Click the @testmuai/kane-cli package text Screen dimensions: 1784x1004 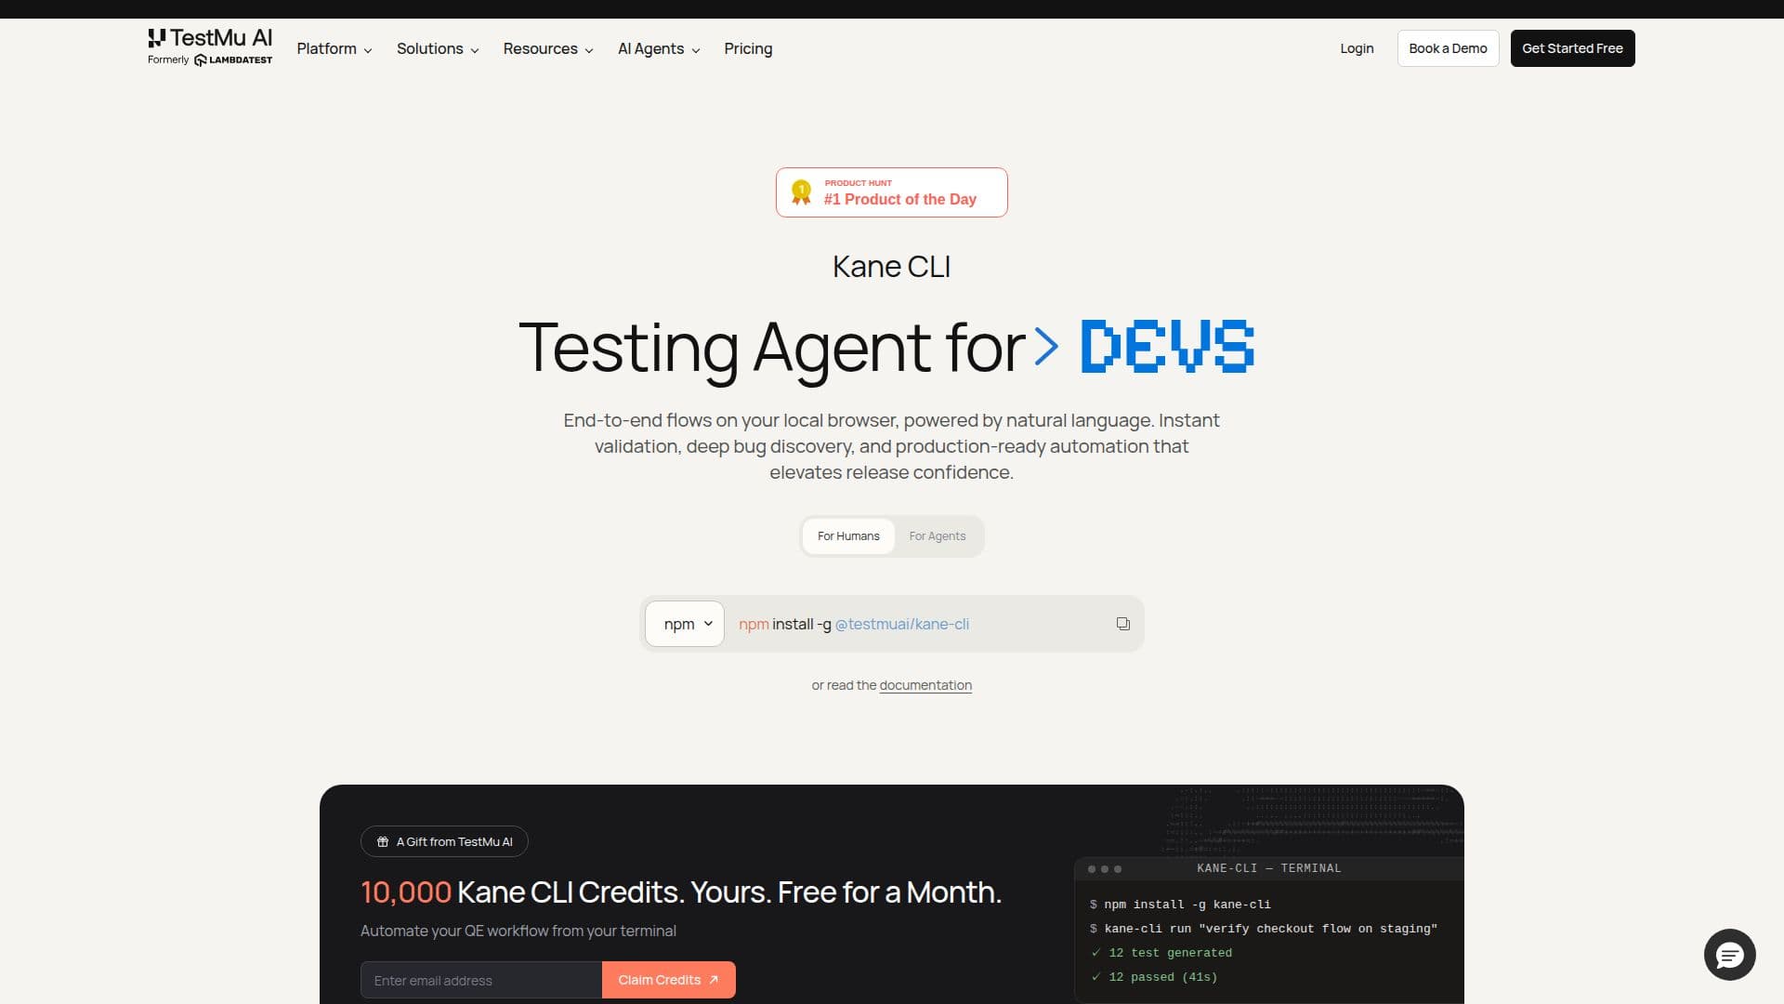coord(901,624)
